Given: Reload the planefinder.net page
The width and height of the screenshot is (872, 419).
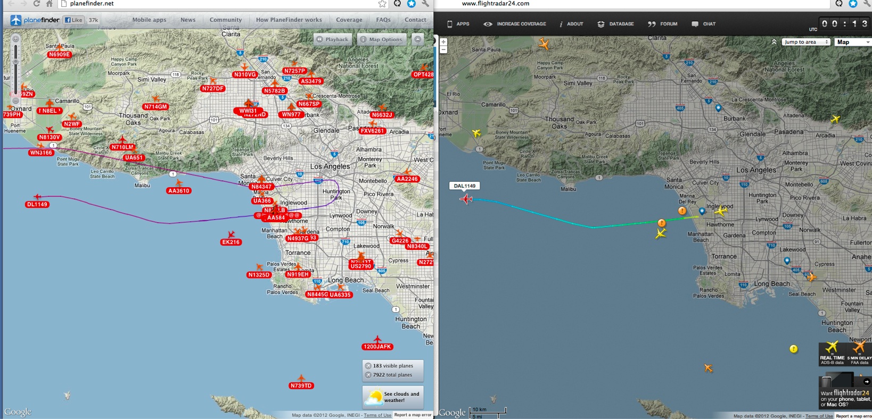Looking at the screenshot, I should click(x=37, y=4).
